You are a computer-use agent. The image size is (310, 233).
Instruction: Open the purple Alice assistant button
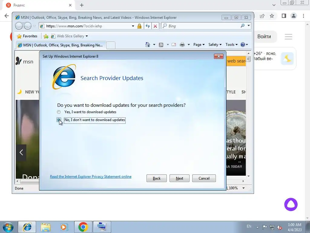(291, 204)
